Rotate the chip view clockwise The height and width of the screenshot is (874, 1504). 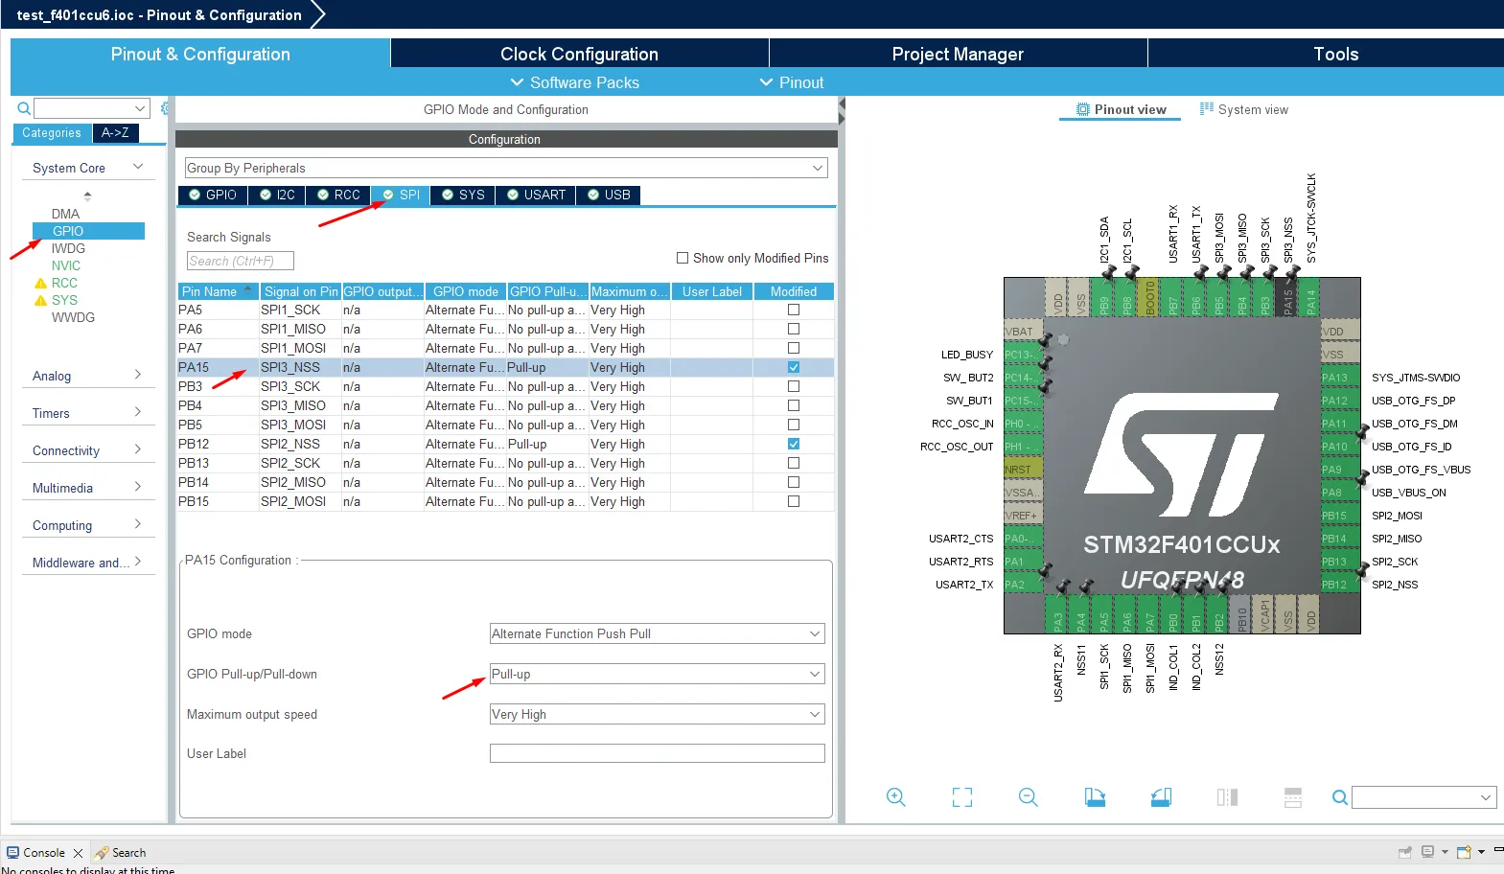(1095, 797)
